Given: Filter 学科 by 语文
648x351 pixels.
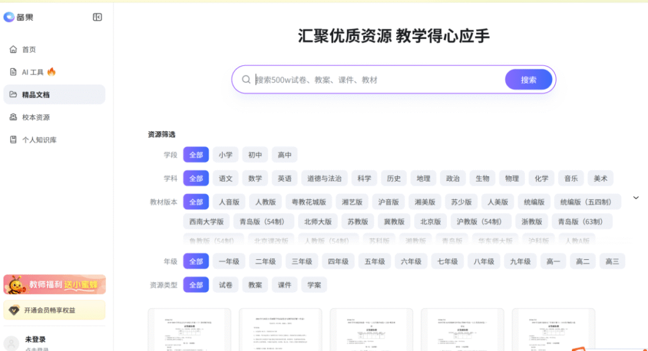Looking at the screenshot, I should 226,178.
